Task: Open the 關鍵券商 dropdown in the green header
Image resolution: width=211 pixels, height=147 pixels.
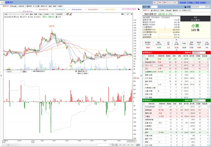Action: pos(199,100)
